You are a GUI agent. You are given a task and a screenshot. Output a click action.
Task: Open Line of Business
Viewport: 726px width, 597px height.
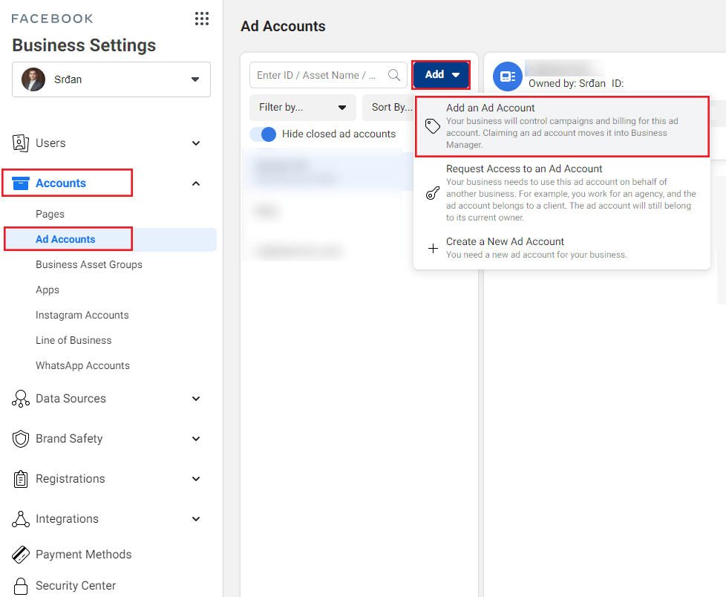[x=73, y=340]
